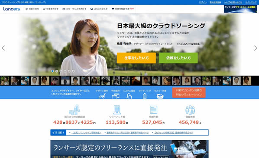
Task: Click the Lancers logo
Action: (x=12, y=9)
